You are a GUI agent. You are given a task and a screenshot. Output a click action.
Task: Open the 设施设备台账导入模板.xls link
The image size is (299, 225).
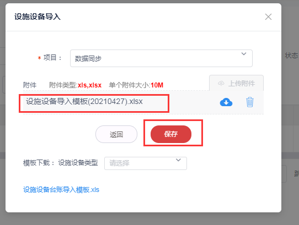click(x=61, y=190)
